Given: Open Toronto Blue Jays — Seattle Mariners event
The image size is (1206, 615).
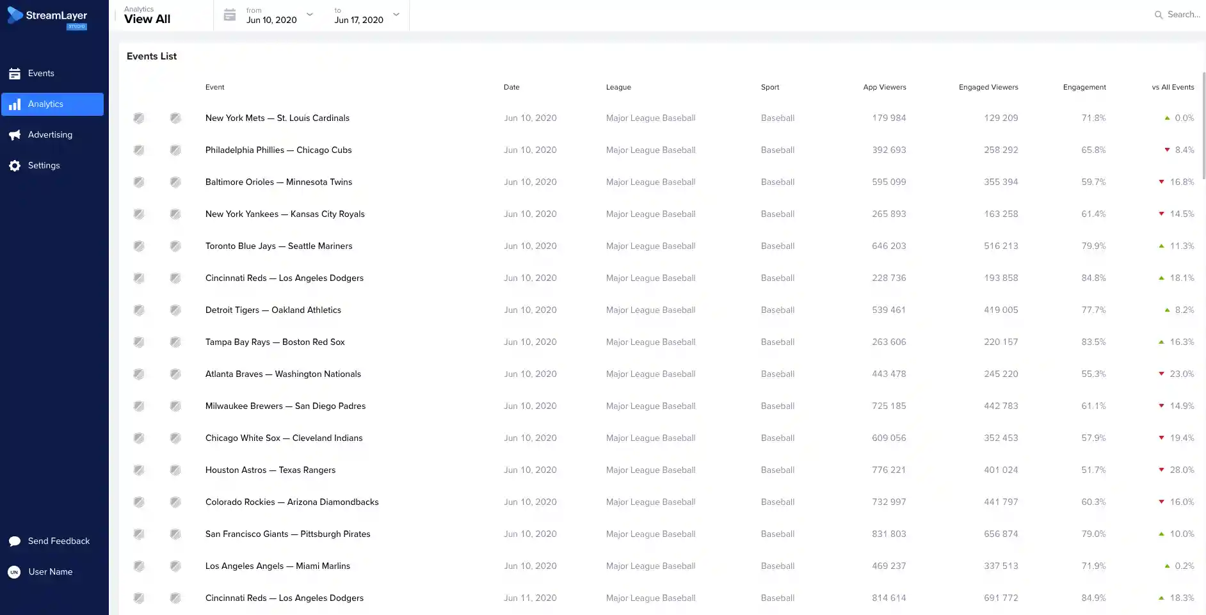Looking at the screenshot, I should [x=278, y=246].
